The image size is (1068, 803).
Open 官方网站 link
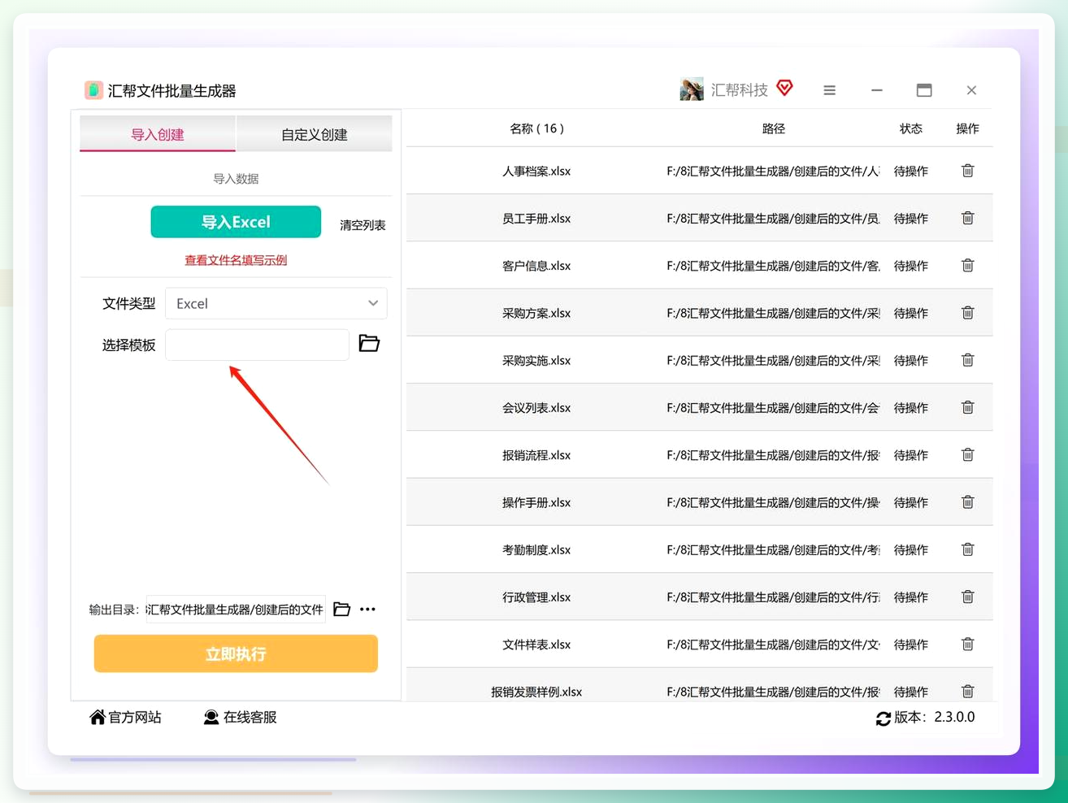pos(125,717)
